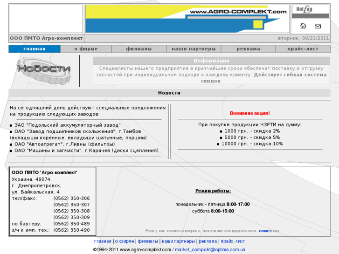This screenshot has width=339, height=254.
Task: Click суббота 8:00-15:00 hours line
Action: [213, 211]
